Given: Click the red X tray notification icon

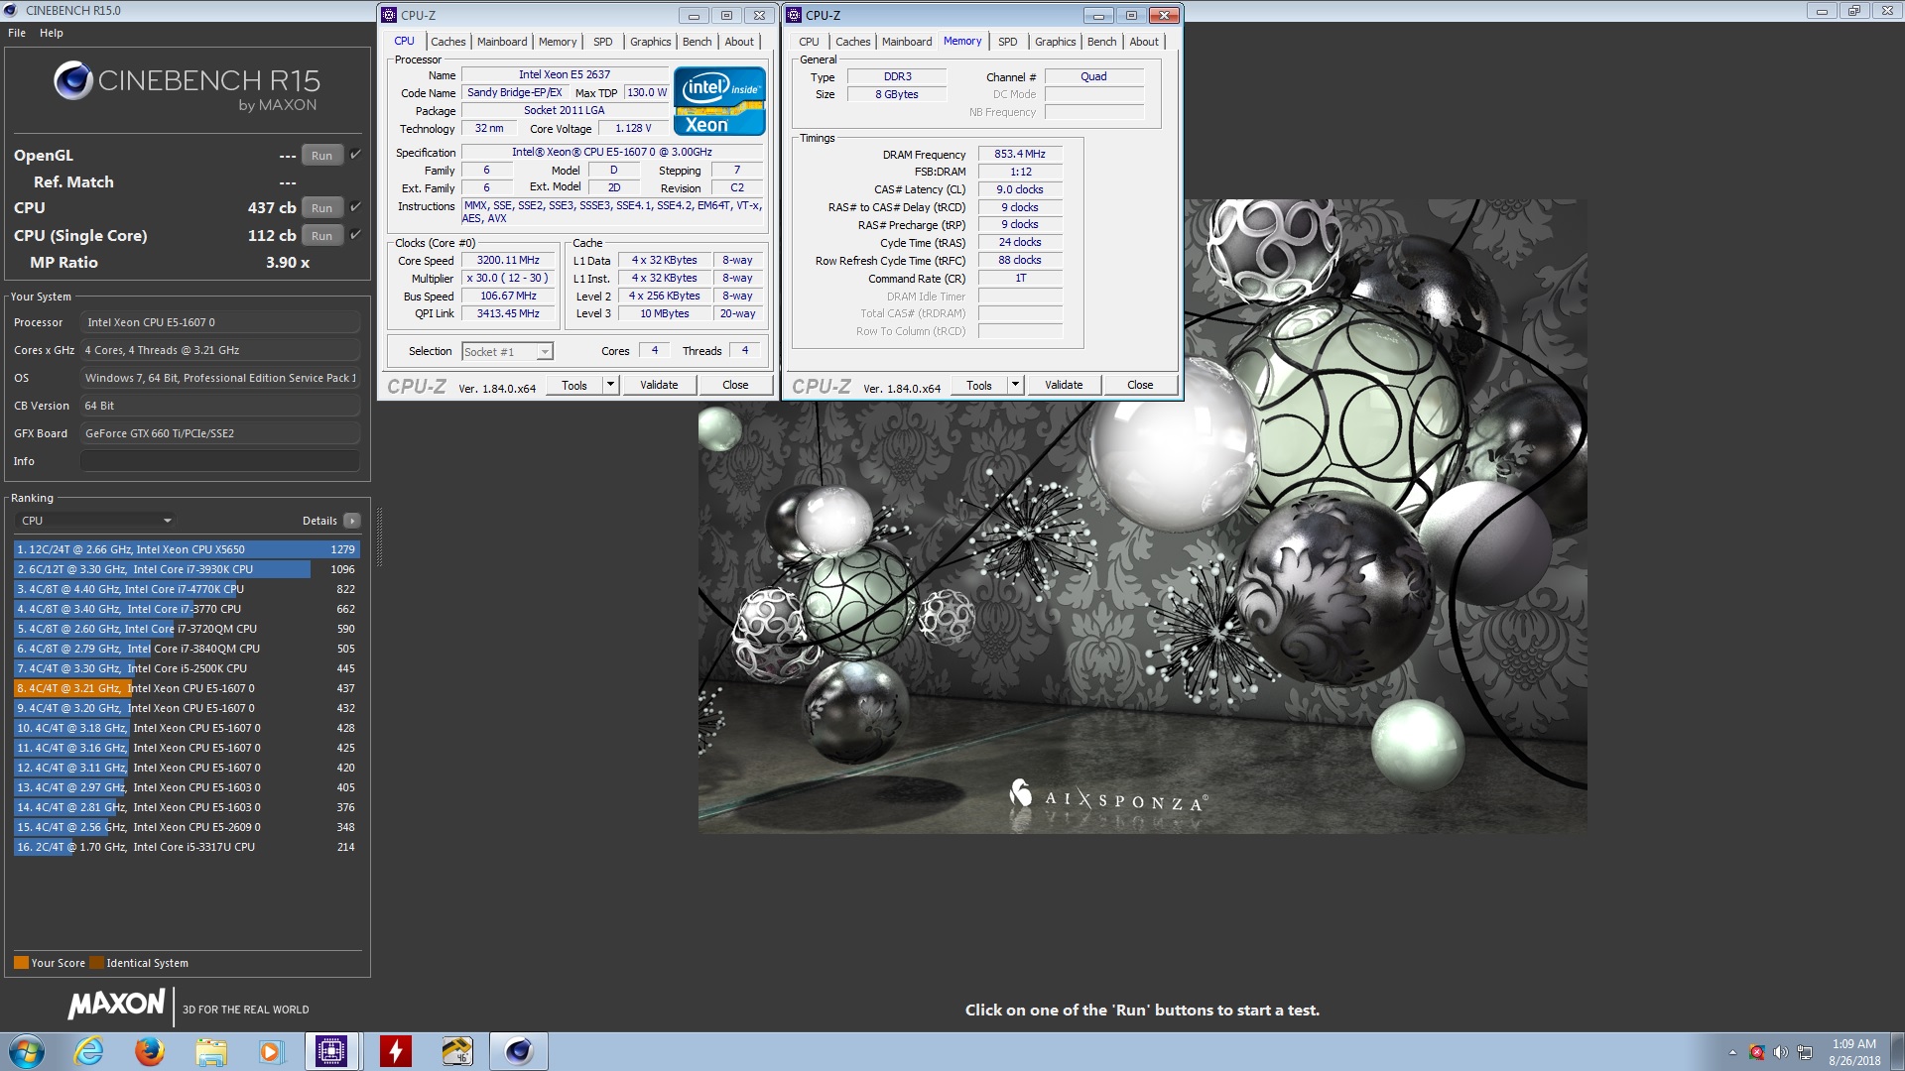Looking at the screenshot, I should 1757,1052.
